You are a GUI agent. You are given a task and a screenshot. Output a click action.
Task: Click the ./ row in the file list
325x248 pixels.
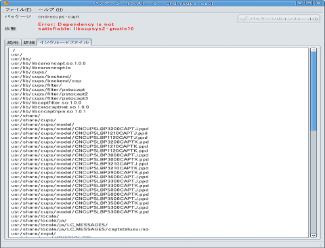click(13, 50)
